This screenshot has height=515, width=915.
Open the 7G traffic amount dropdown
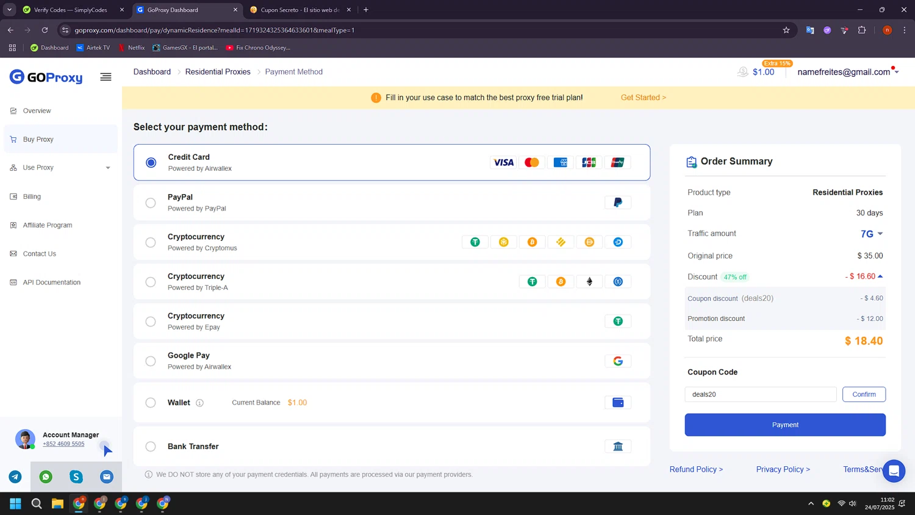click(872, 234)
